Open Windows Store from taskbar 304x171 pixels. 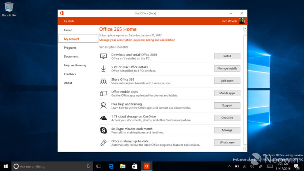tap(134, 166)
